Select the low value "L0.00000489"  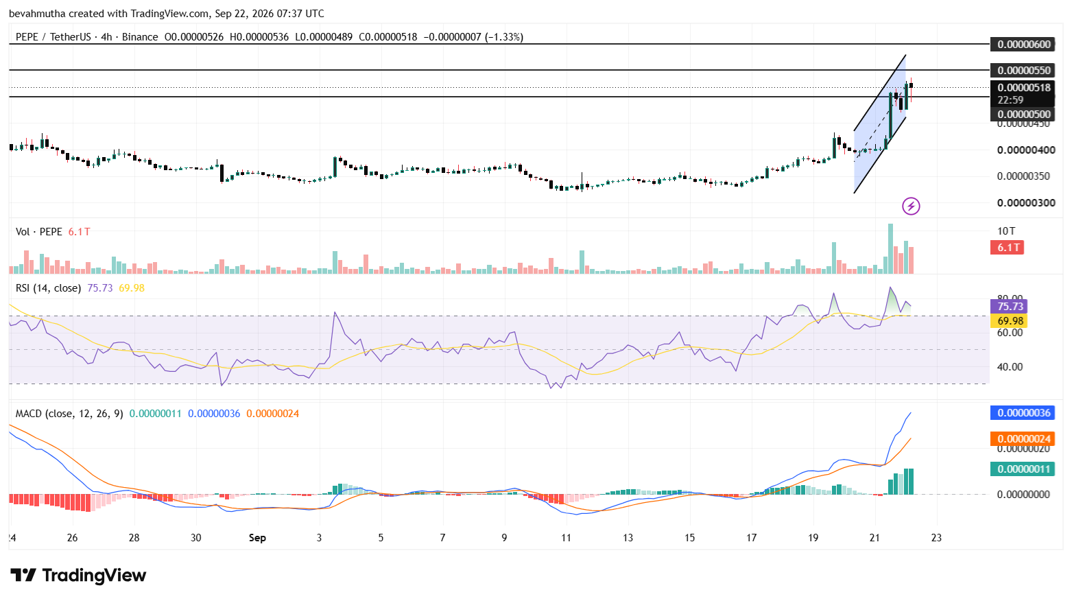point(324,37)
